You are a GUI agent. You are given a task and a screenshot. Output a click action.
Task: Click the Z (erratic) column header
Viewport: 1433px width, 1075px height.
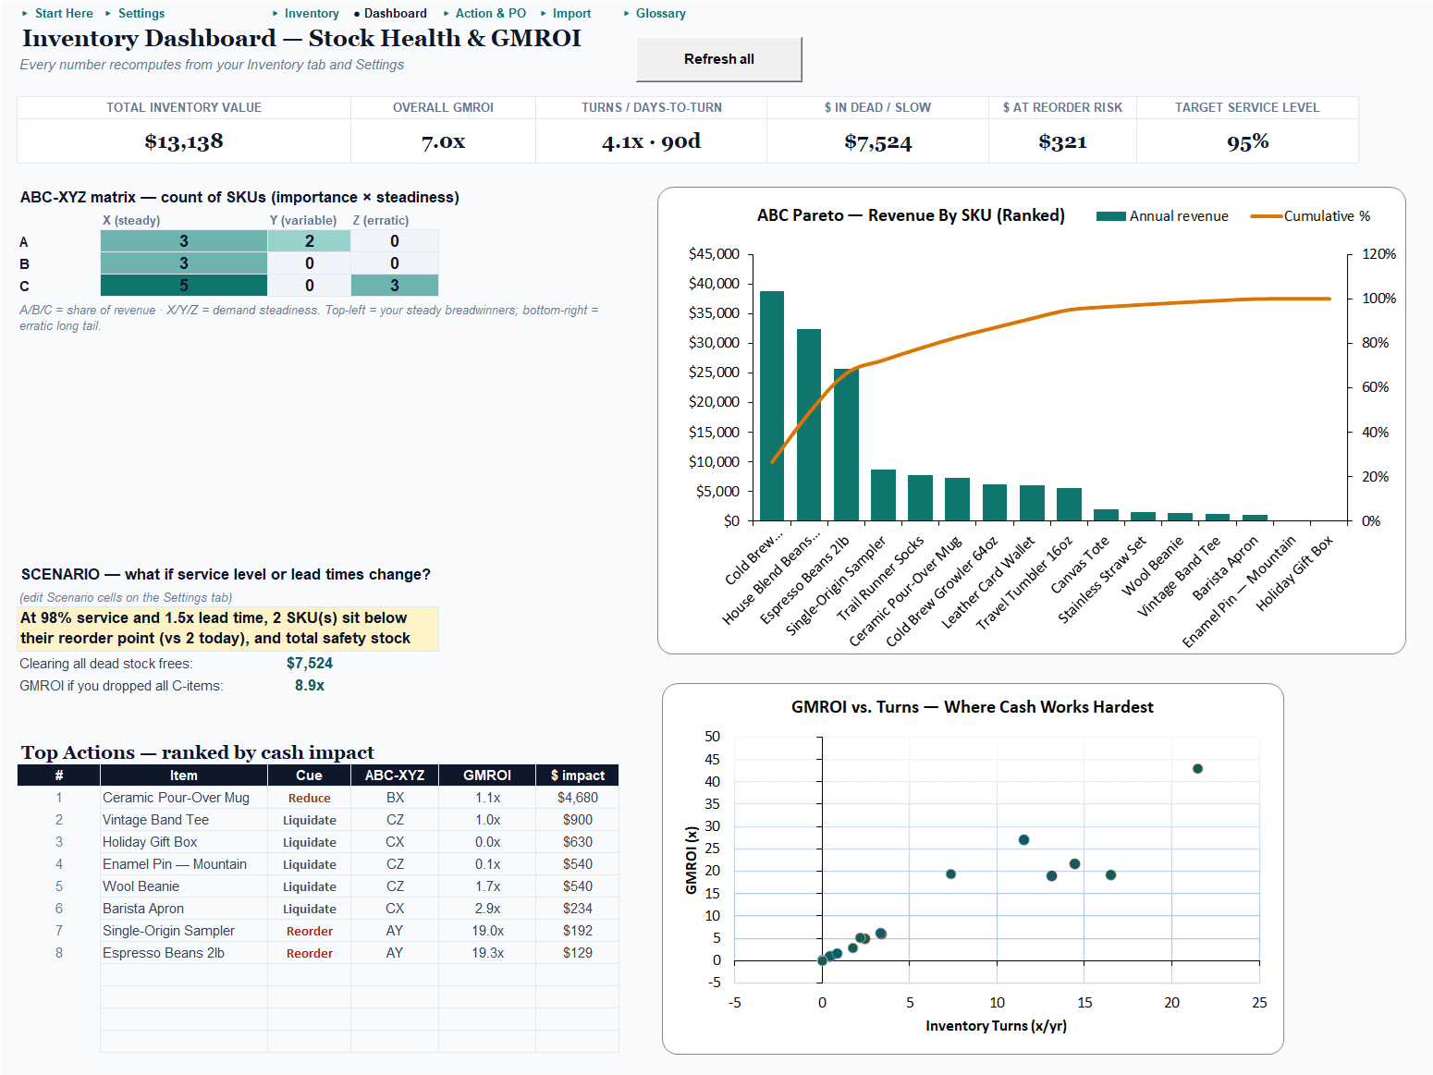(381, 220)
